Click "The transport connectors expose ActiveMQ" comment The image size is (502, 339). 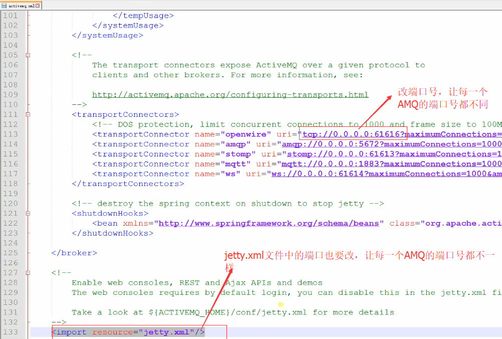pyautogui.click(x=259, y=65)
